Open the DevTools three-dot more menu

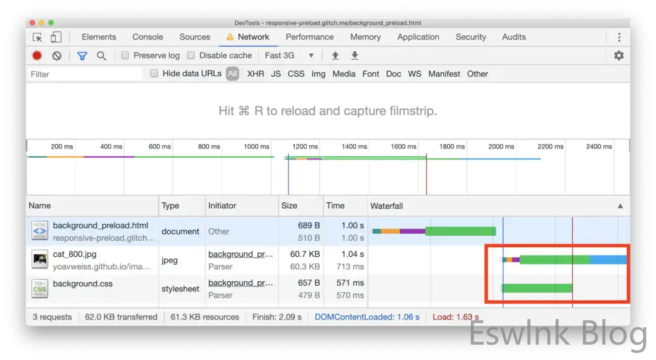(619, 37)
